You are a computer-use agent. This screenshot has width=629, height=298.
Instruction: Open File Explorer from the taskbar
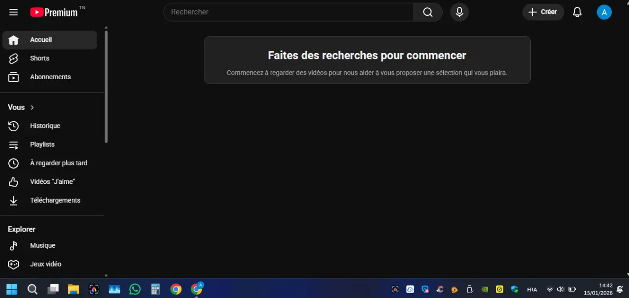click(x=73, y=289)
